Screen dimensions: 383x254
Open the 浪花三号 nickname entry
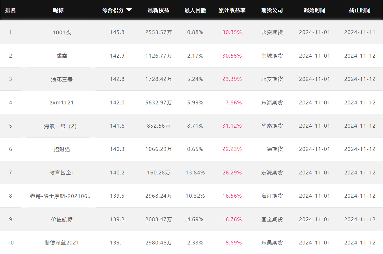pyautogui.click(x=62, y=79)
